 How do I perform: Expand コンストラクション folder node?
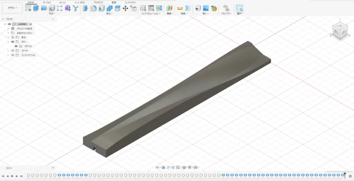pyautogui.click(x=8, y=55)
